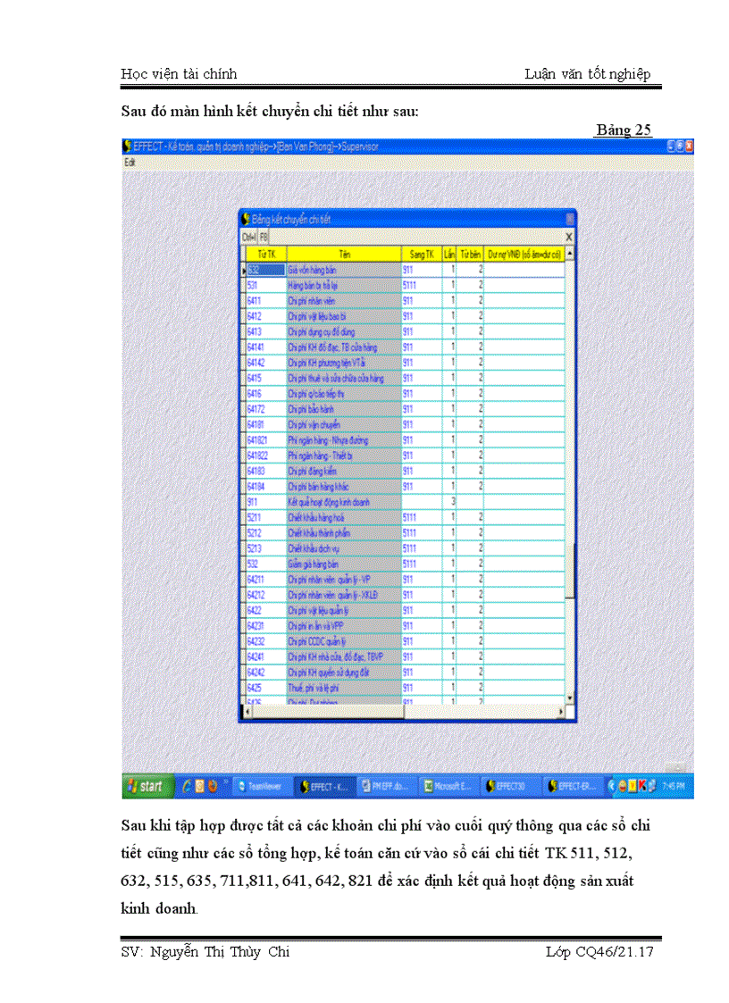Switch to TeamViewer in the taskbar
The width and height of the screenshot is (729, 1003).
263,787
